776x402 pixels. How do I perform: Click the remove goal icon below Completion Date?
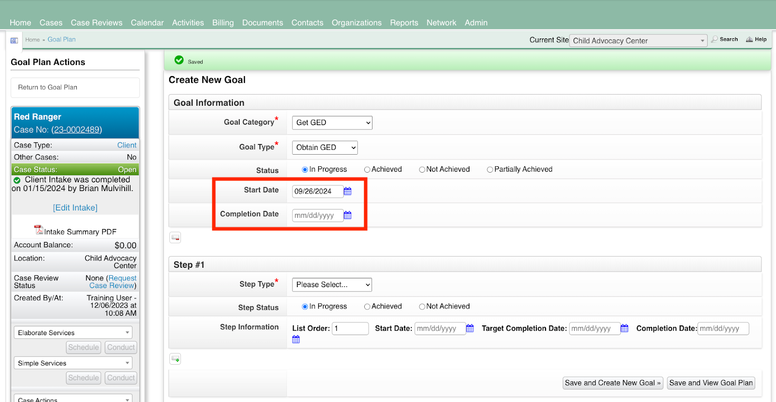pos(175,237)
